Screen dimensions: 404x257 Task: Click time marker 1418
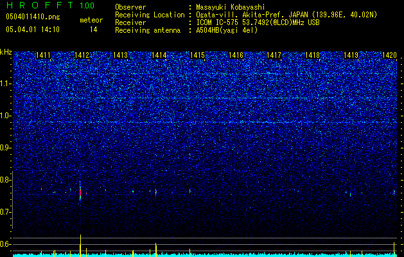313,55
